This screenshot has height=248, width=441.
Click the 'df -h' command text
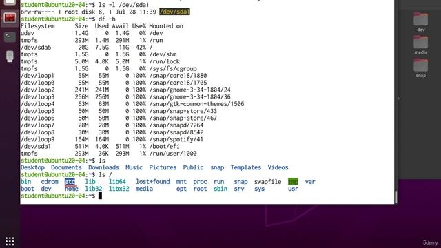(107, 19)
